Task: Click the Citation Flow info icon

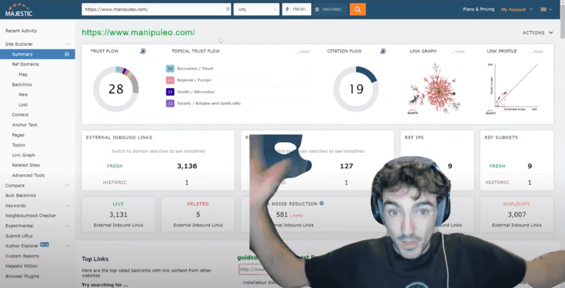Action: 383,51
